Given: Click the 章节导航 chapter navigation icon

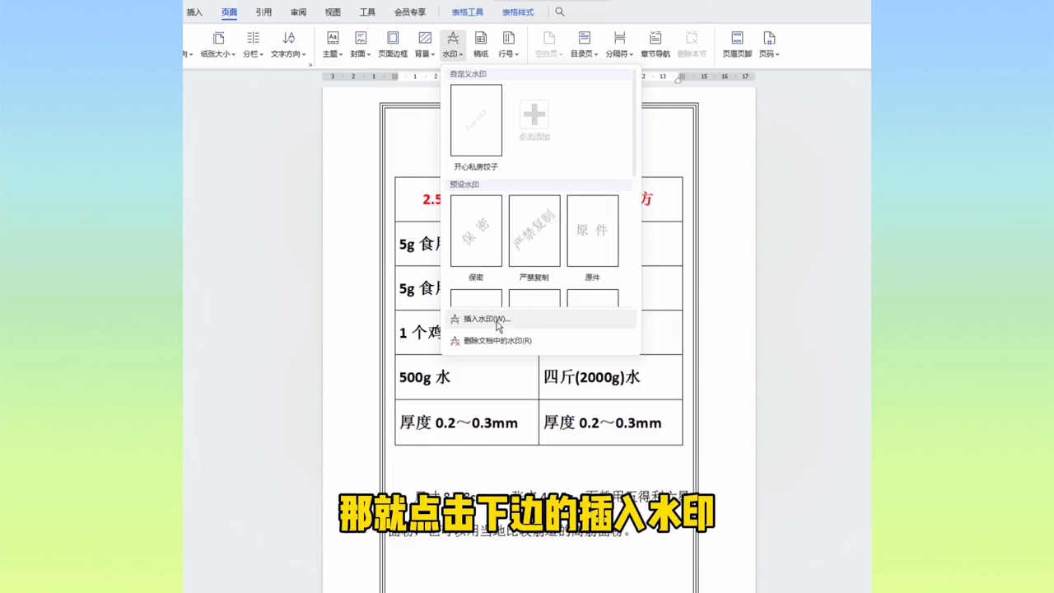Looking at the screenshot, I should click(655, 38).
